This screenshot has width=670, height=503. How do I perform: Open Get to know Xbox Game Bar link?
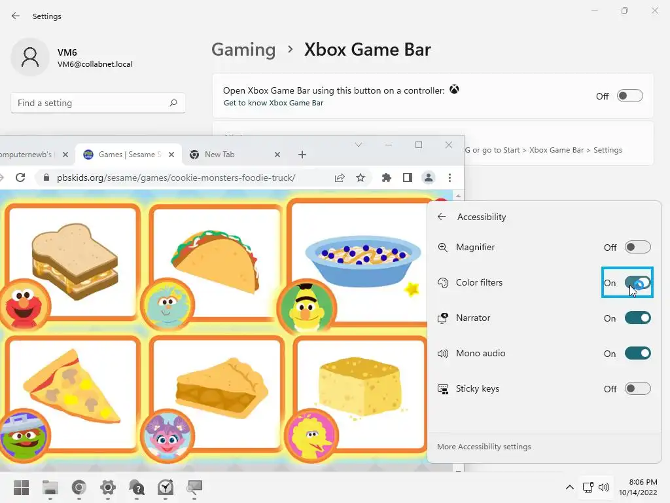click(273, 103)
